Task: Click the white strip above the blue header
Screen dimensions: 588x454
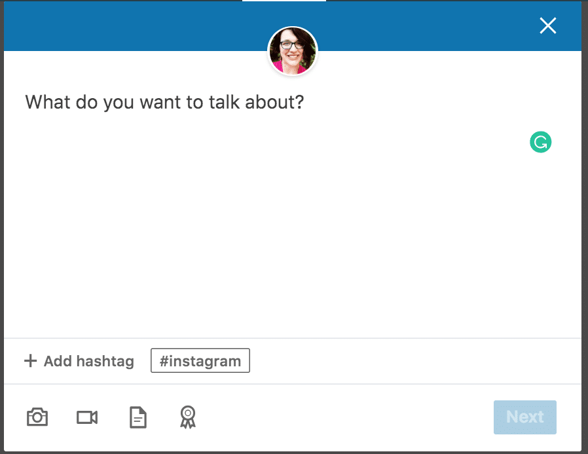Action: tap(284, 1)
